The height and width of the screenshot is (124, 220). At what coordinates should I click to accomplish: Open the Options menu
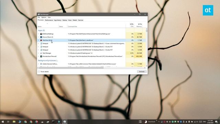pyautogui.click(x=44, y=17)
